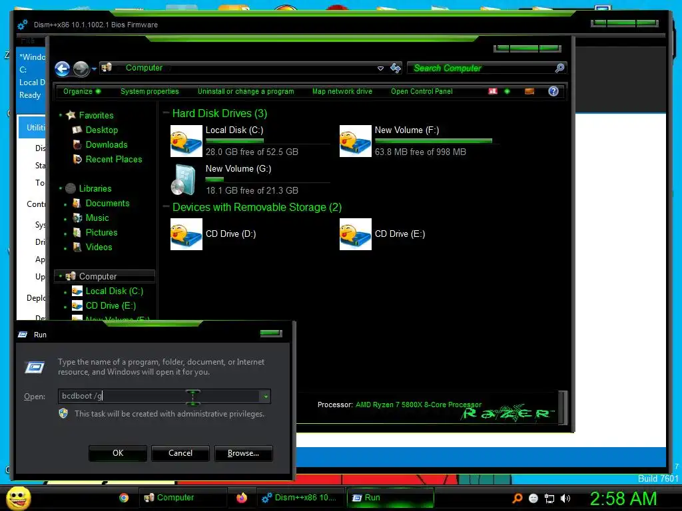Click the network tray icon
682x511 pixels.
click(549, 499)
